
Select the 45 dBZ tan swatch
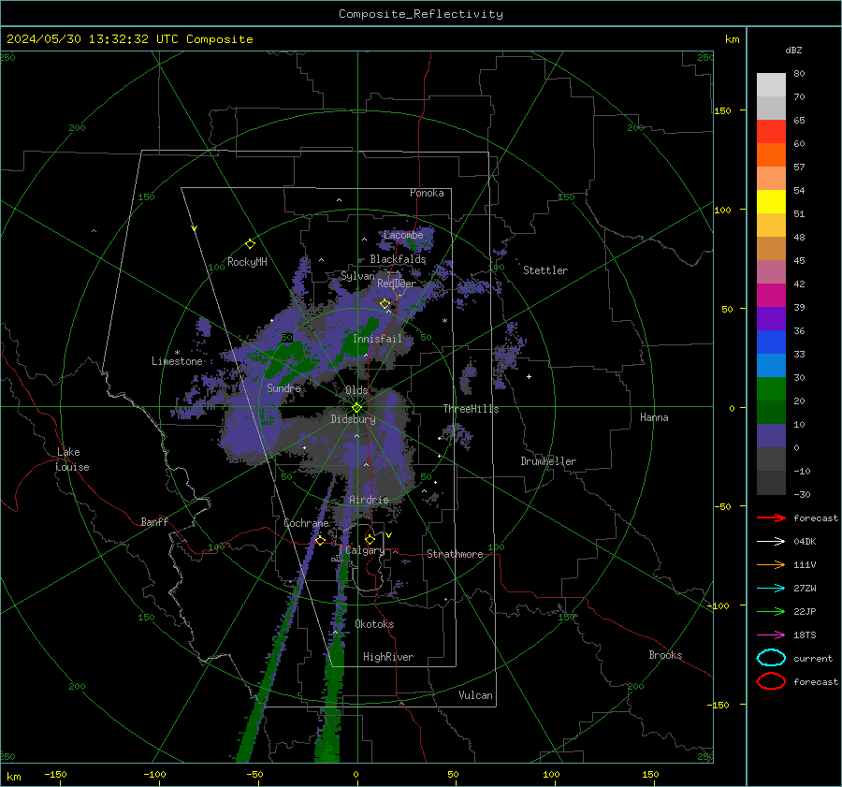click(x=771, y=249)
